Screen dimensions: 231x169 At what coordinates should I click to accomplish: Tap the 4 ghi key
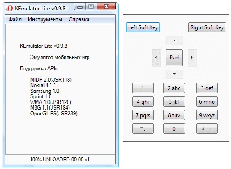coord(143,102)
